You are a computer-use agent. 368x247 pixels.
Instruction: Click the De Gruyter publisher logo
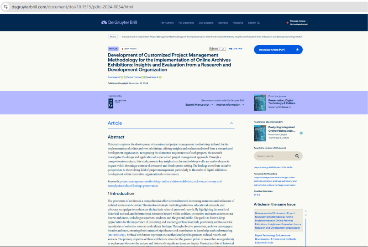pos(110,103)
